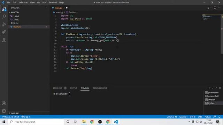This screenshot has width=223, height=125.
Task: Open the View menu
Action: pyautogui.click(x=32, y=2)
